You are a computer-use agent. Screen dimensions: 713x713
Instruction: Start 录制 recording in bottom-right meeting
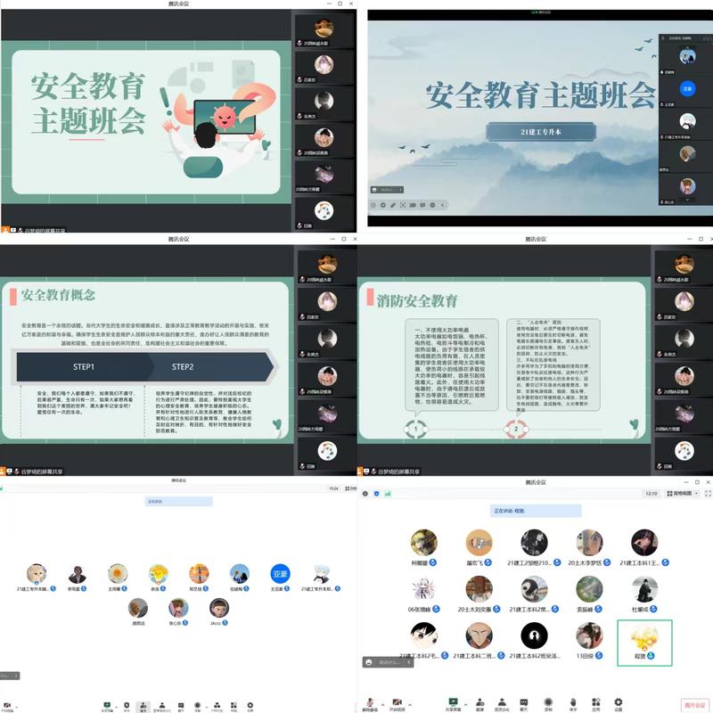548,702
